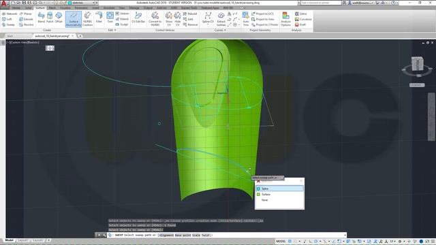Select the Planar surface tool

(x=26, y=14)
